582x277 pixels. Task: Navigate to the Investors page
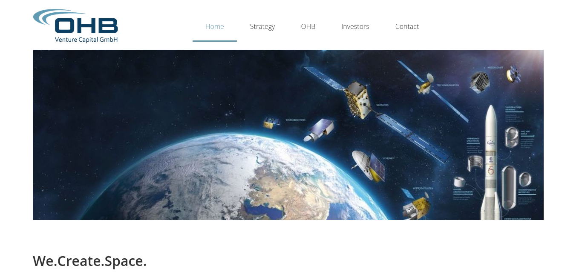pyautogui.click(x=355, y=26)
